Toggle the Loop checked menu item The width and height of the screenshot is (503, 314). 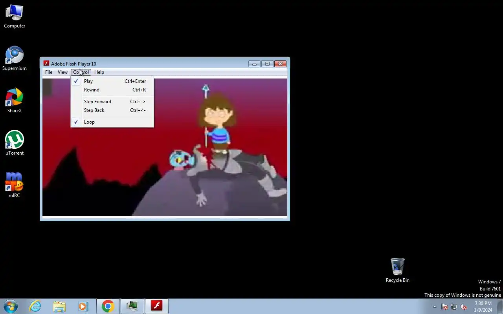(112, 122)
